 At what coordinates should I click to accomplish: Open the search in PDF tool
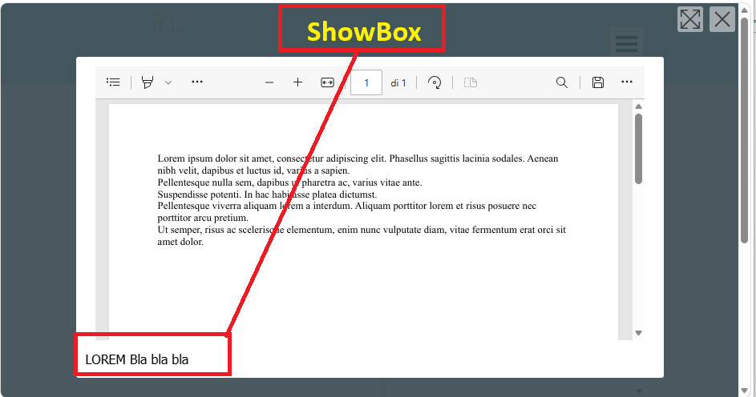(562, 82)
